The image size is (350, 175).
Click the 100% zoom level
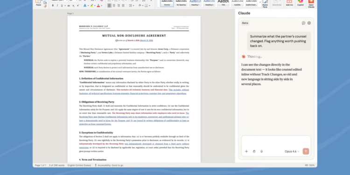point(312,165)
